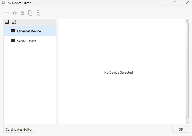The image size is (192, 136).
Task: Click the copy device icon
Action: 30,13
